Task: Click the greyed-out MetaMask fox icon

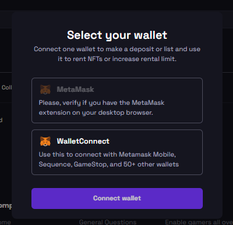Action: point(45,89)
